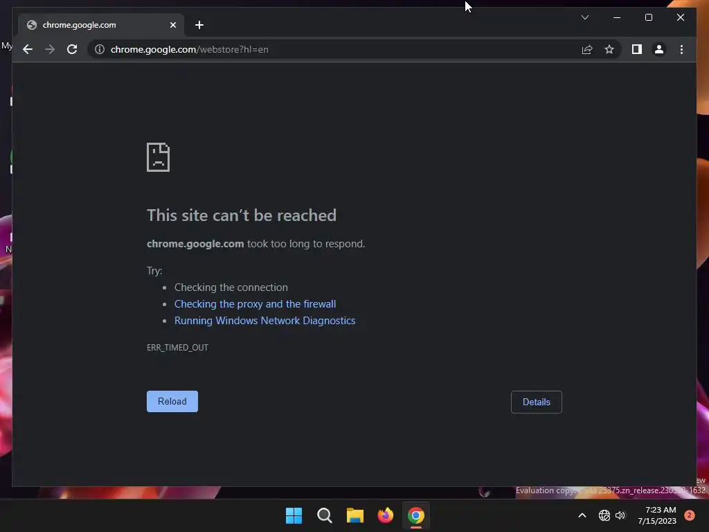This screenshot has width=709, height=532.
Task: Go back using the back arrow
Action: 28,49
